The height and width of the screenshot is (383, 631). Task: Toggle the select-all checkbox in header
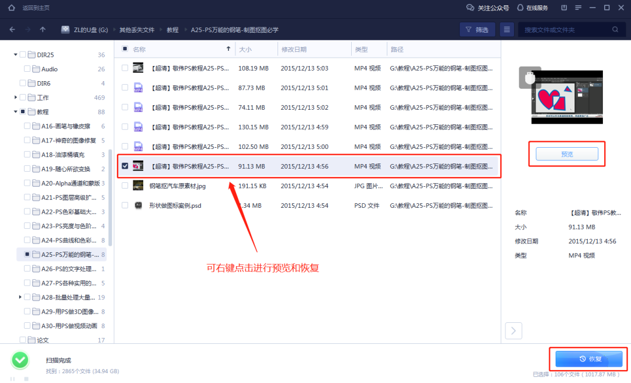click(125, 48)
